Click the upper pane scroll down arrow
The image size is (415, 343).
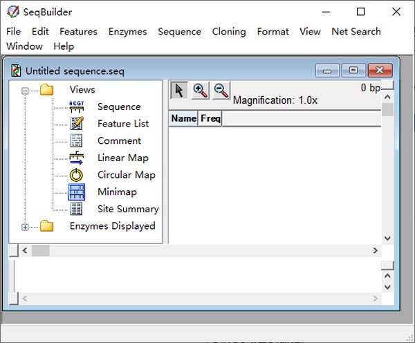(387, 238)
